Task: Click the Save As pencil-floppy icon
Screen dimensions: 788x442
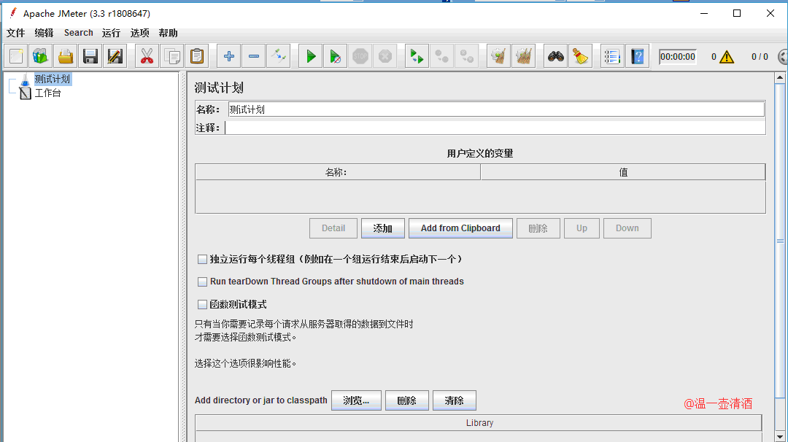Action: click(x=115, y=56)
